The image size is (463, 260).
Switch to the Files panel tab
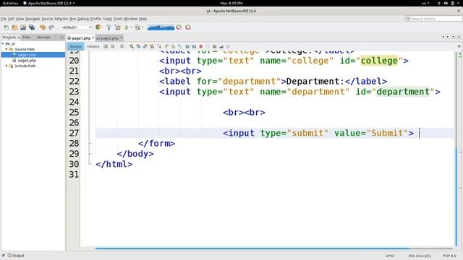click(x=26, y=38)
